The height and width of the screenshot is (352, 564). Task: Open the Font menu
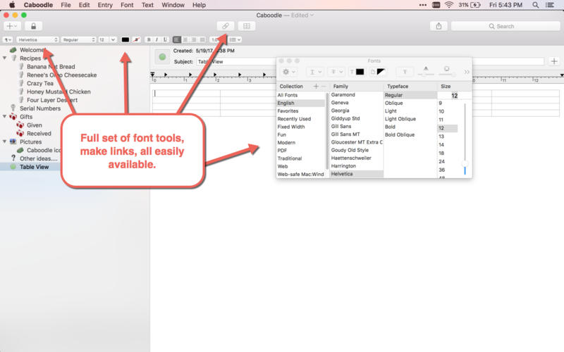click(x=127, y=5)
